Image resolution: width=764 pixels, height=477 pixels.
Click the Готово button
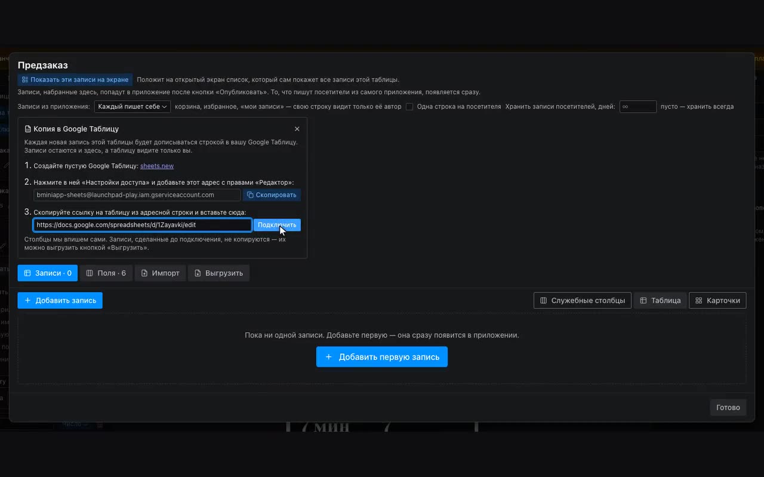(728, 408)
